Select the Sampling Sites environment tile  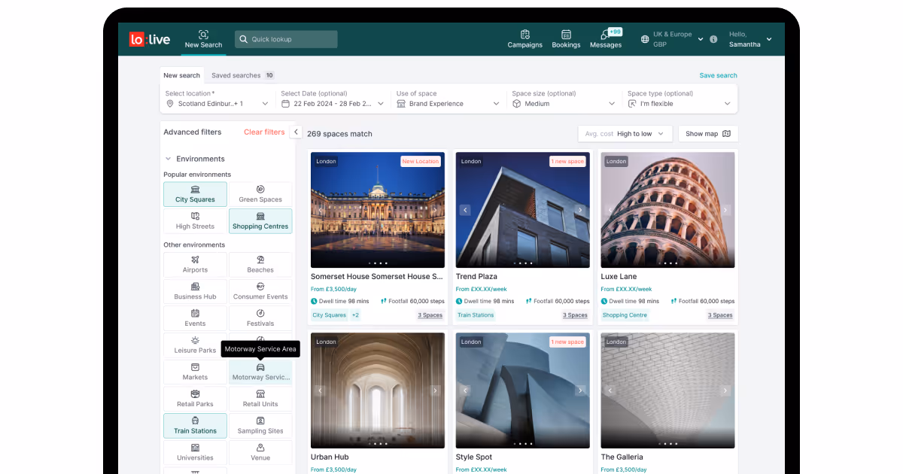point(260,425)
